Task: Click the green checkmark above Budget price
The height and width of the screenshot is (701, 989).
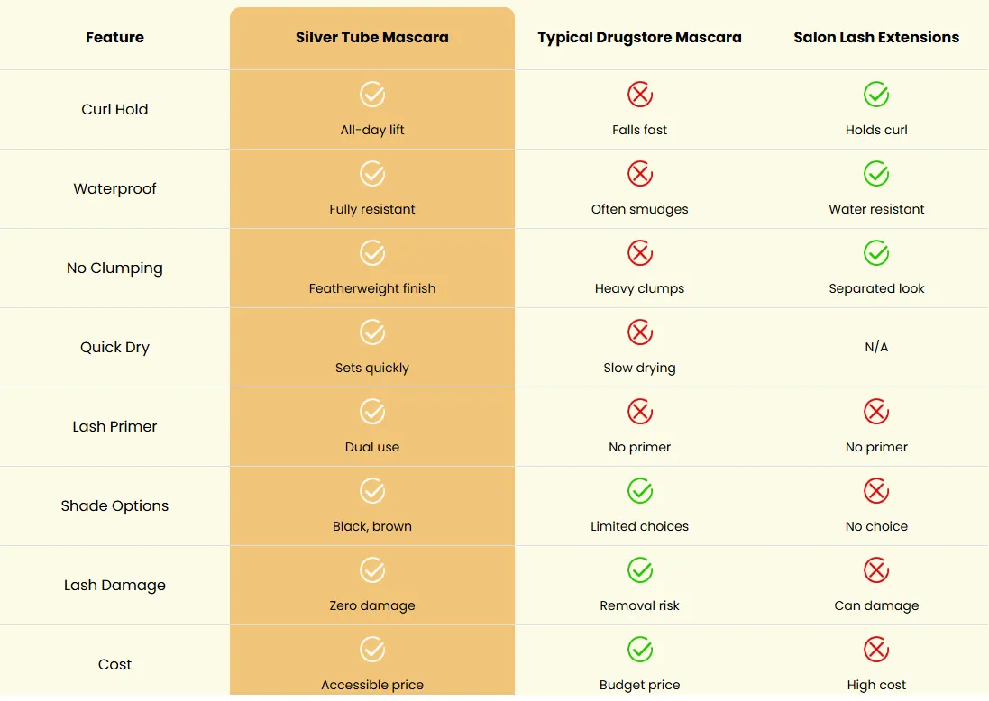Action: (x=639, y=650)
